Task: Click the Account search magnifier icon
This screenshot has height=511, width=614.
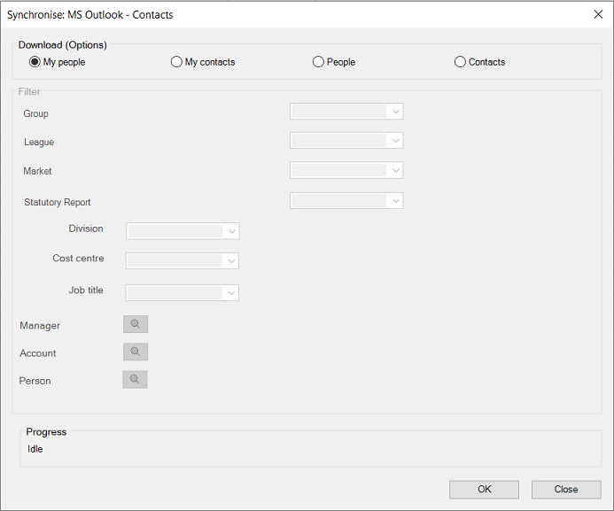Action: point(136,352)
